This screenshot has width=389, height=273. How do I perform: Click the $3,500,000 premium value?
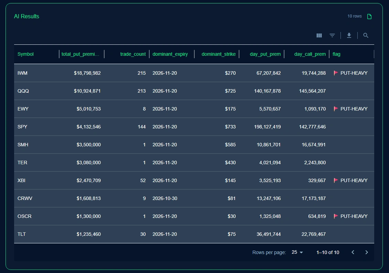[x=89, y=145]
